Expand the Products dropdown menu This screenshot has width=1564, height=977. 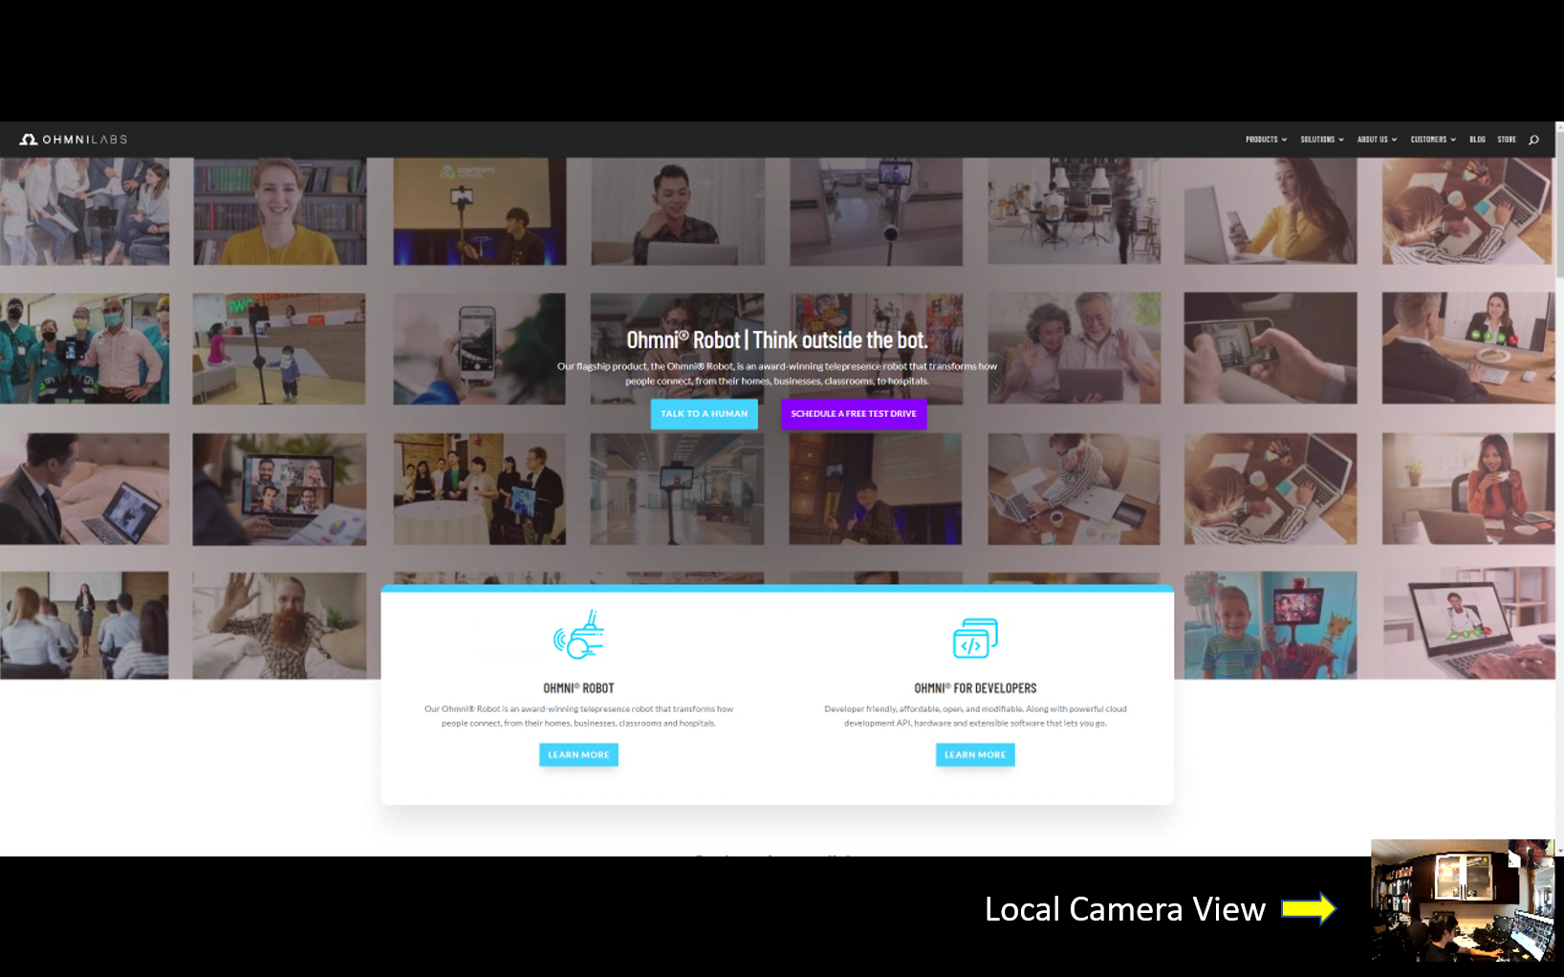click(x=1266, y=140)
